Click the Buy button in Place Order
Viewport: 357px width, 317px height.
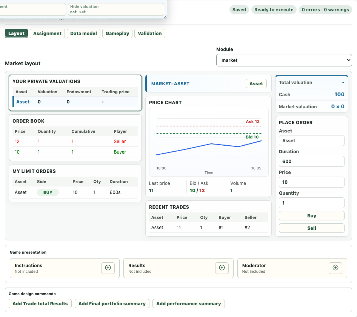pos(311,215)
